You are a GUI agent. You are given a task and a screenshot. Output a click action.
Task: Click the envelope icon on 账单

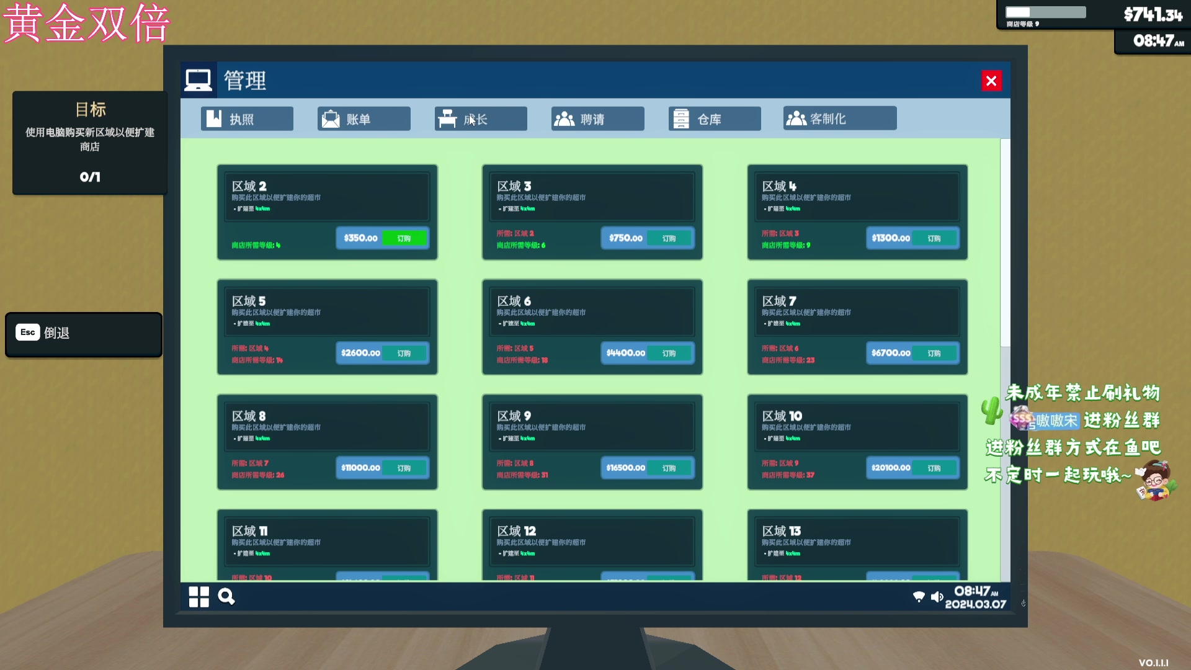click(331, 118)
